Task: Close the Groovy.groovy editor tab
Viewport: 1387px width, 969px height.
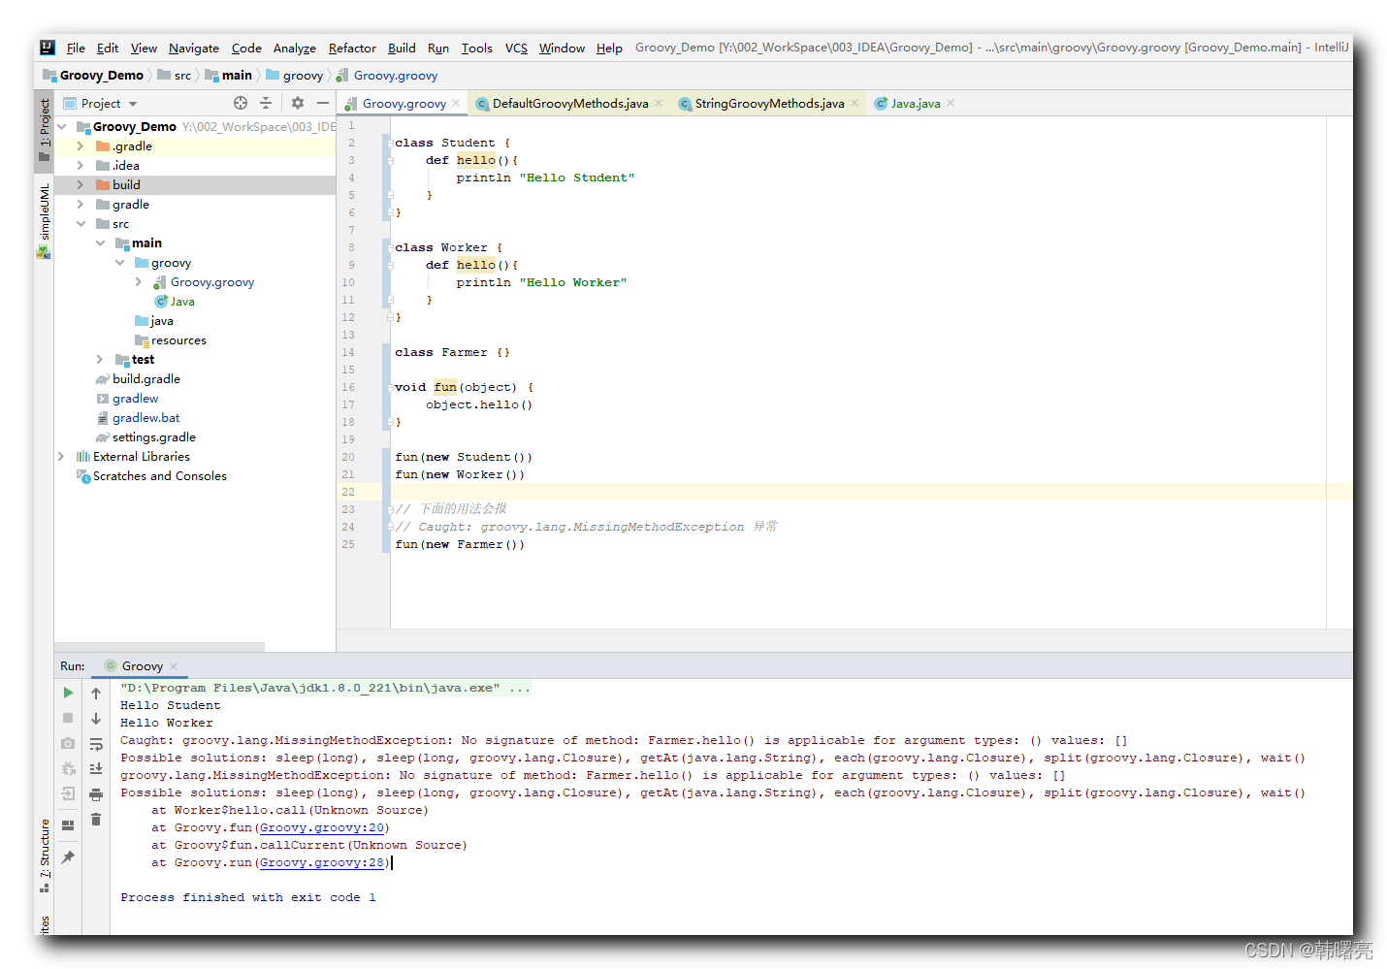Action: click(456, 103)
